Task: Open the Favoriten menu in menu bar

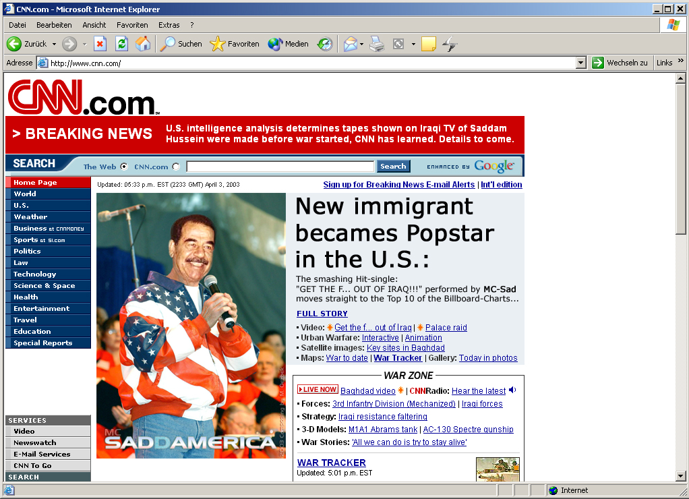Action: click(x=132, y=25)
